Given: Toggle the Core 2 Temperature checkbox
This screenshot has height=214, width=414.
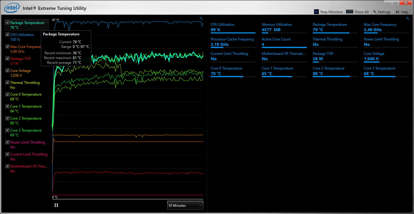Looking at the screenshot, I should [8, 118].
